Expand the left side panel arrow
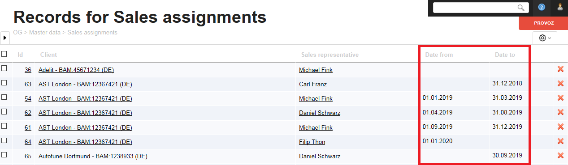 (x=4, y=38)
